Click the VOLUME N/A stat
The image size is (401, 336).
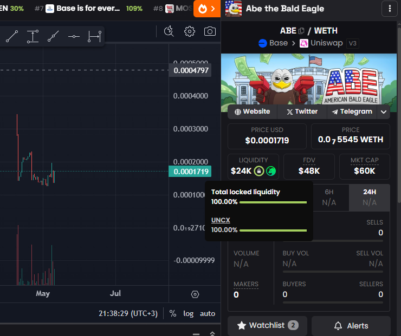click(x=246, y=259)
